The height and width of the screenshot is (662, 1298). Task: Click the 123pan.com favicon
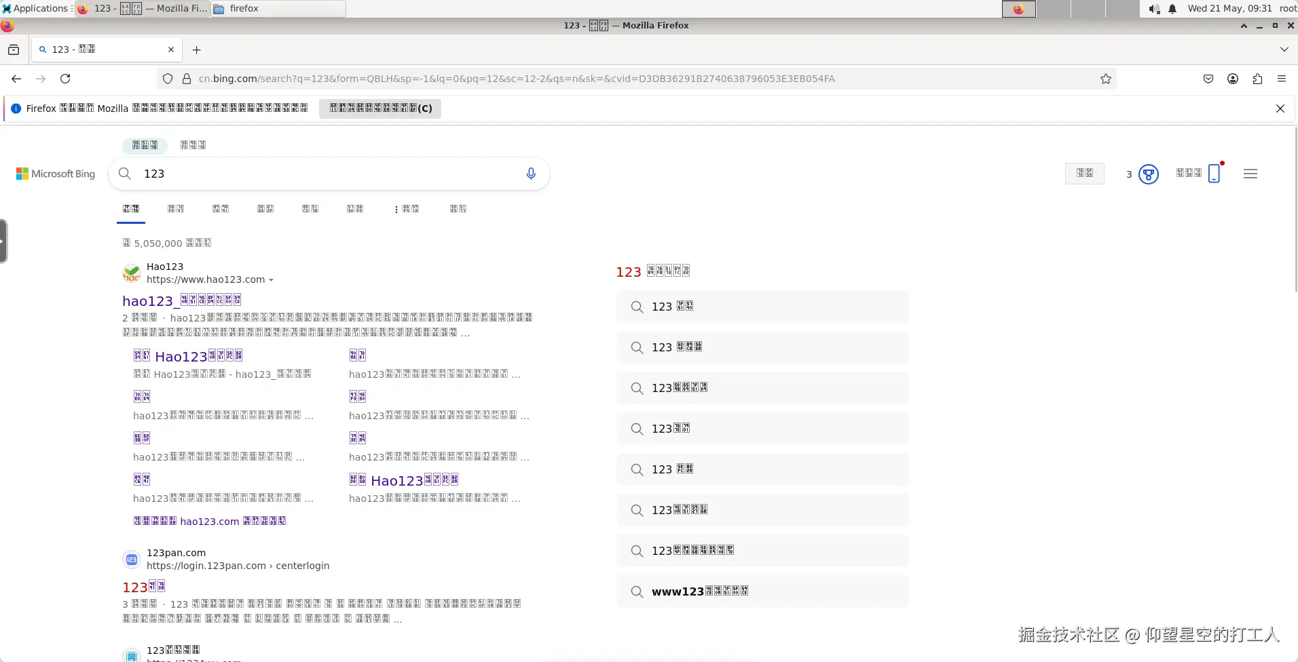point(132,560)
